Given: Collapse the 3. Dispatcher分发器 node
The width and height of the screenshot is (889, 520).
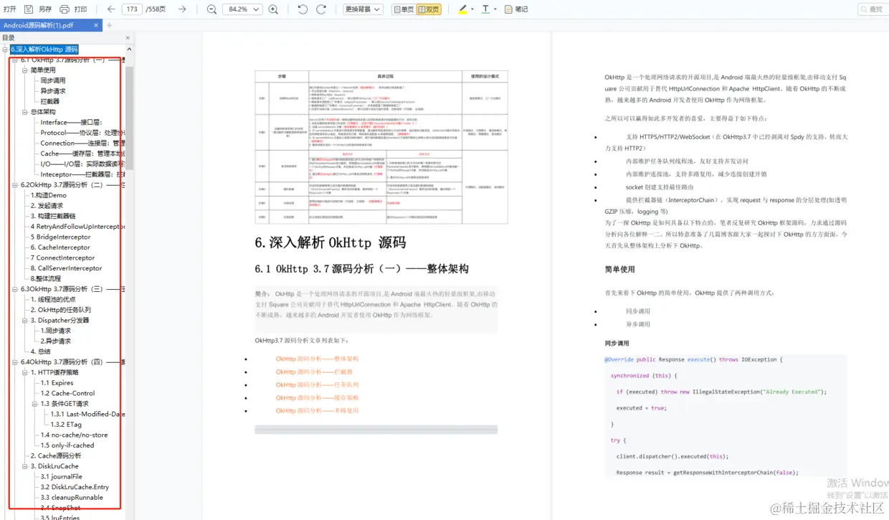Looking at the screenshot, I should tap(25, 321).
